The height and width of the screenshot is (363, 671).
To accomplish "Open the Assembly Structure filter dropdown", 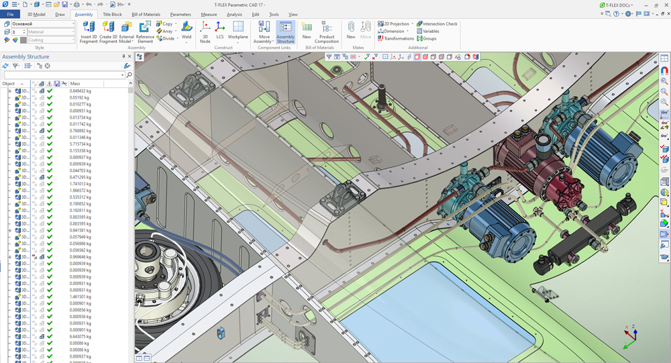I will pos(16,66).
